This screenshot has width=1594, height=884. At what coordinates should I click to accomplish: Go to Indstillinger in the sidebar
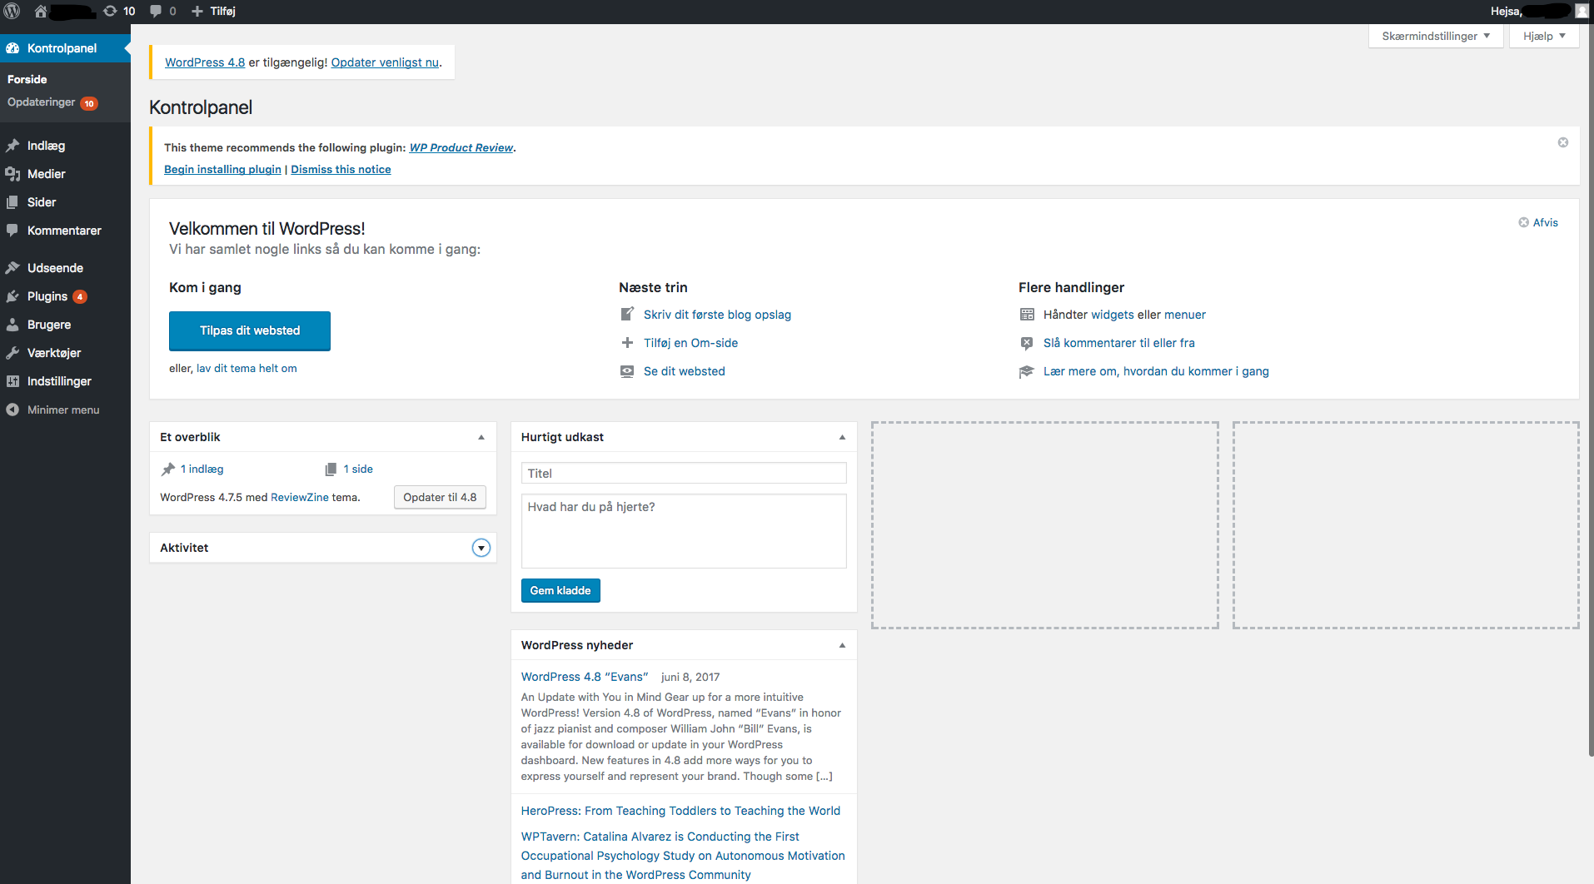pos(59,381)
